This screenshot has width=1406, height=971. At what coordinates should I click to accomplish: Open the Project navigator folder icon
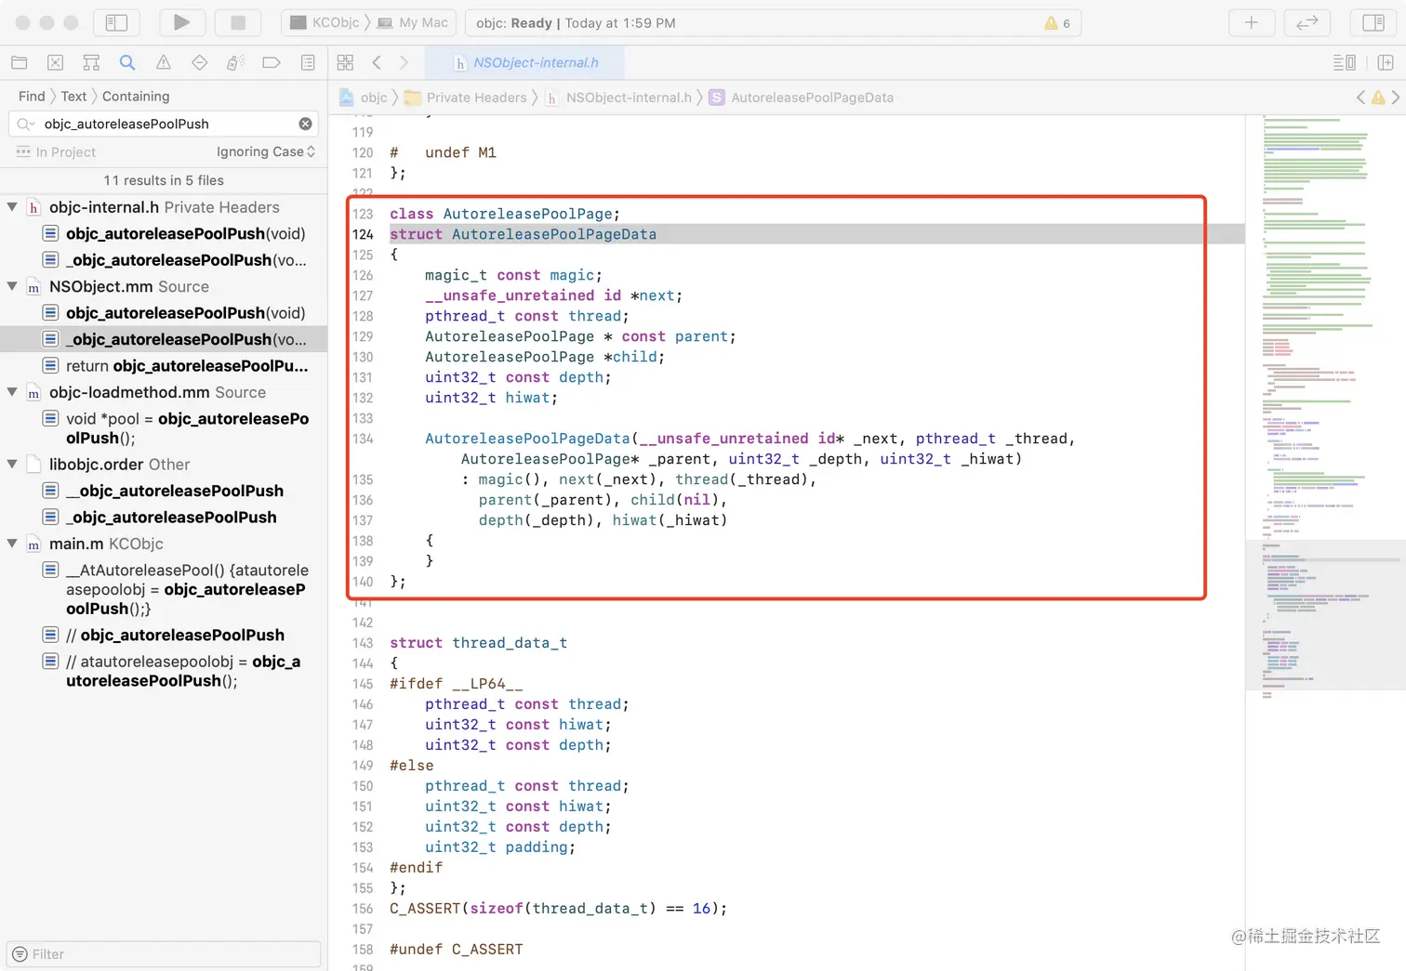point(19,62)
